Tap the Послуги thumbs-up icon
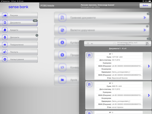Screen dimensions: 152x114 pos(5,52)
